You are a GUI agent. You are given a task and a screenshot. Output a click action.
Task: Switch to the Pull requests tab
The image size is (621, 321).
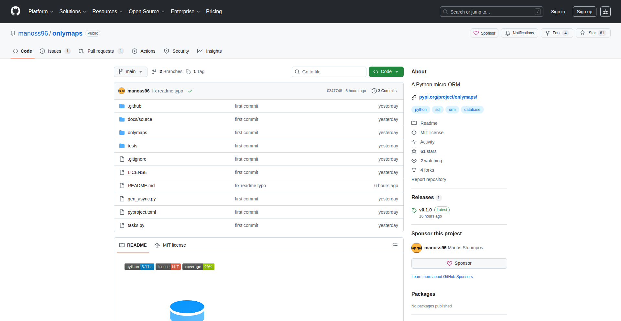101,51
